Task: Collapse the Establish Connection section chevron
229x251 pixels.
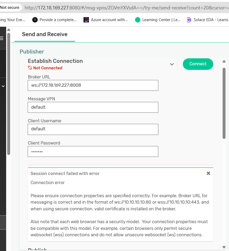Action: (x=172, y=64)
